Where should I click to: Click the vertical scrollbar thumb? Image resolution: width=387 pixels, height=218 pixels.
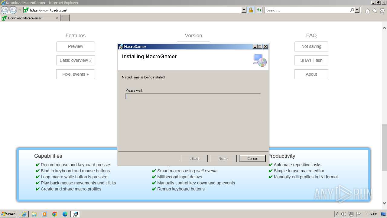tap(384, 147)
